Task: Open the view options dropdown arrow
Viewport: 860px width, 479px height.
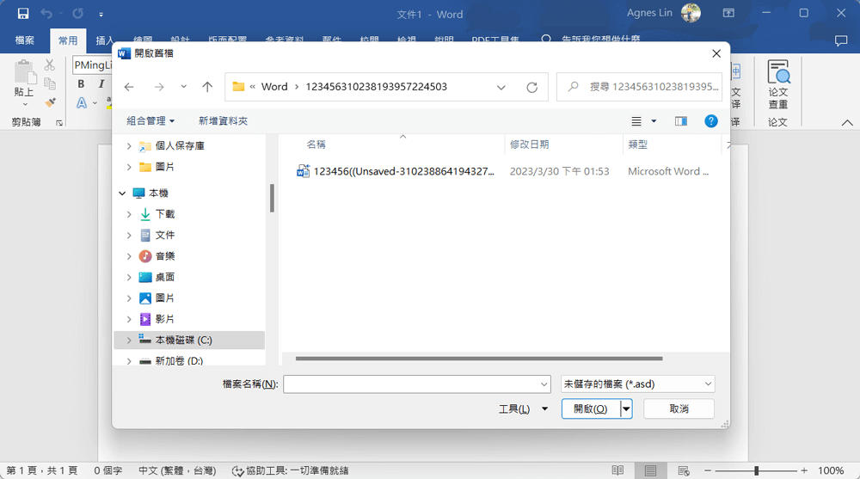Action: (x=654, y=121)
